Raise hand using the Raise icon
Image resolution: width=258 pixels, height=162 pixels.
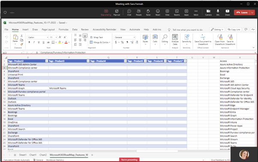click(148, 11)
